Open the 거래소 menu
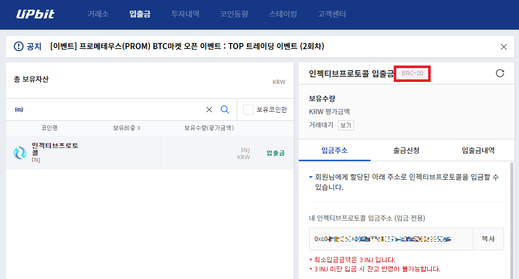Viewport: 519px width, 279px height. click(98, 14)
